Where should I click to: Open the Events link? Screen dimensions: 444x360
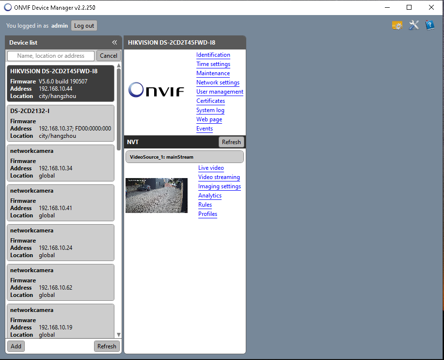coord(205,129)
